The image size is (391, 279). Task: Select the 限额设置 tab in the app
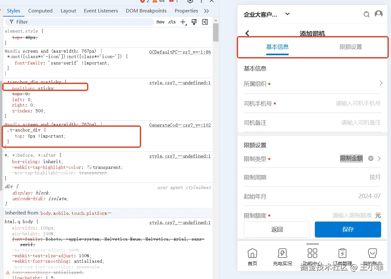pyautogui.click(x=351, y=47)
